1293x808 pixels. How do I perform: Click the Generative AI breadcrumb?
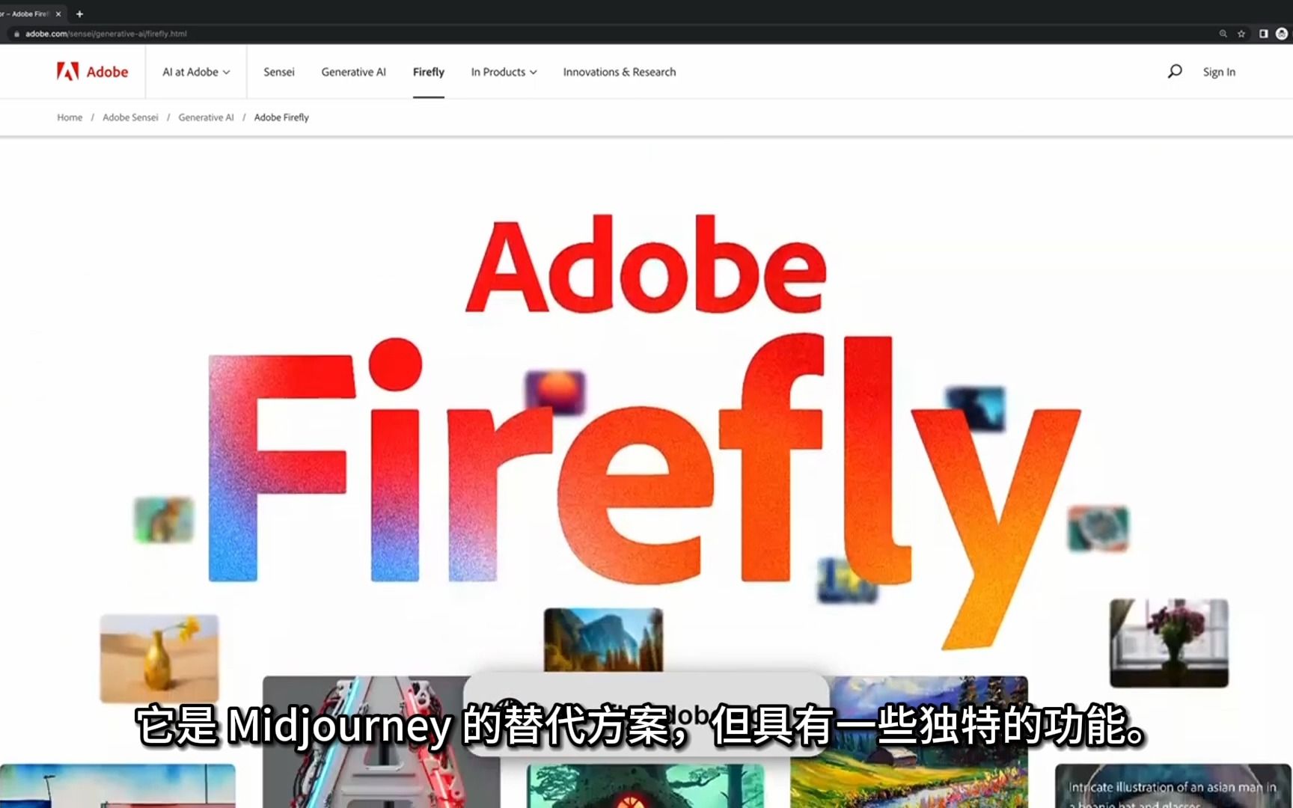pos(206,117)
